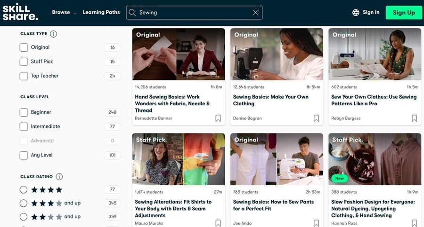Click the New badge on Slow Fashion
This screenshot has width=424, height=227.
(x=339, y=179)
